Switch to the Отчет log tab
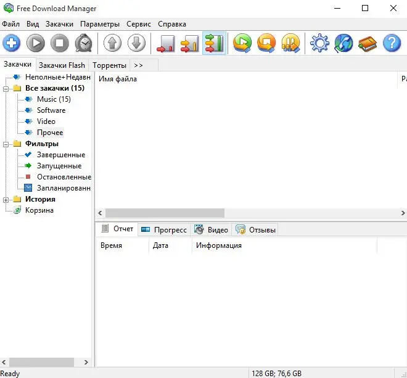The width and height of the screenshot is (407, 378). point(117,229)
